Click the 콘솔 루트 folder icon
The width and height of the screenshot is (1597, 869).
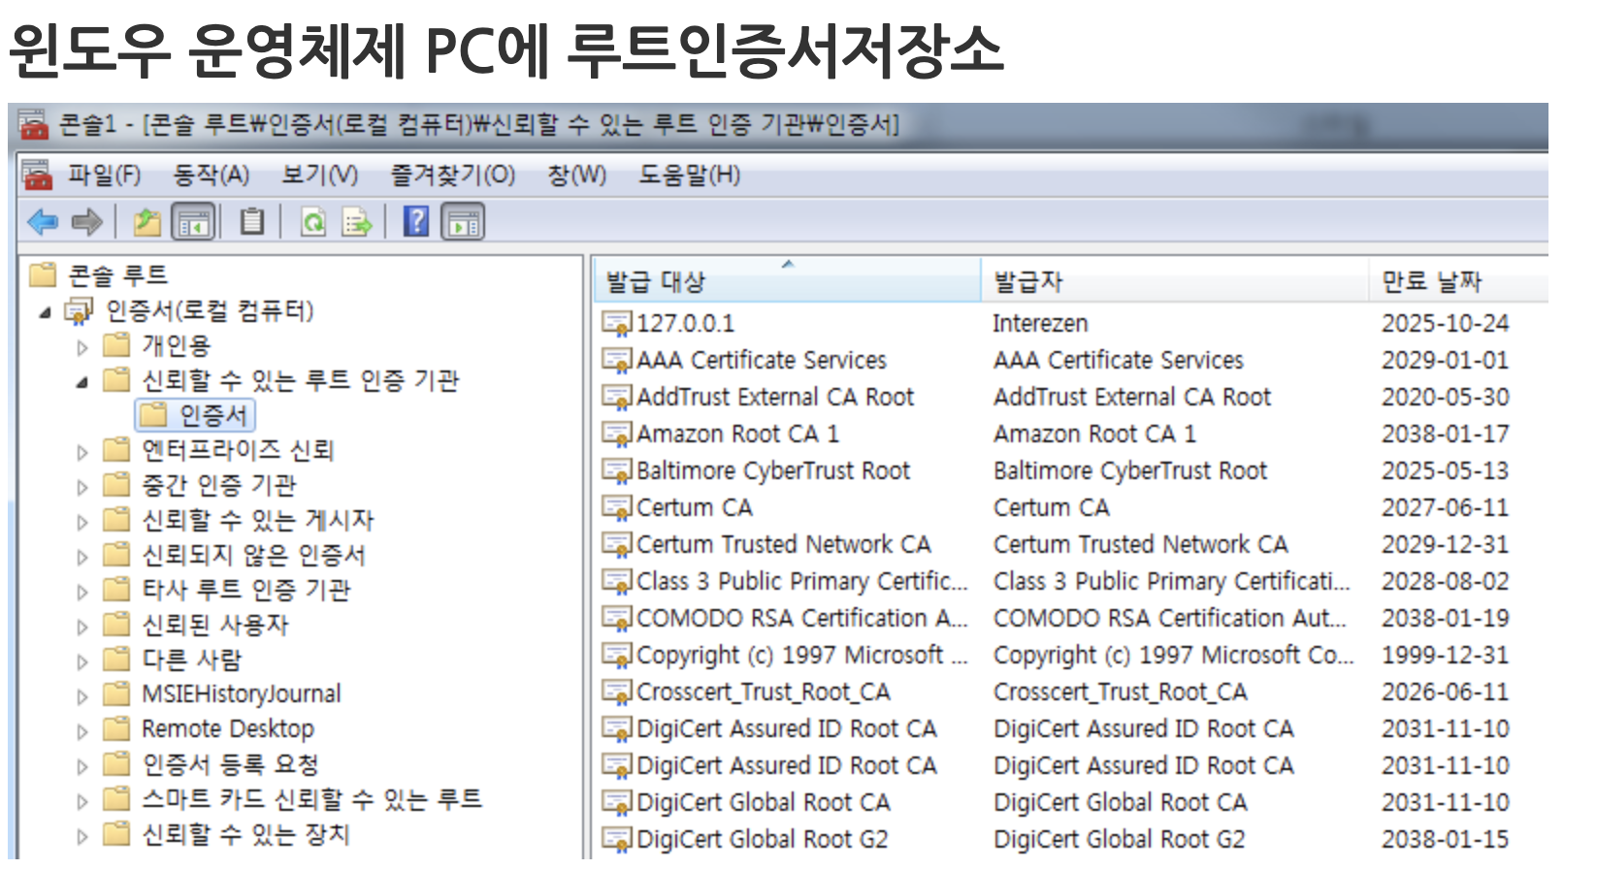(43, 274)
